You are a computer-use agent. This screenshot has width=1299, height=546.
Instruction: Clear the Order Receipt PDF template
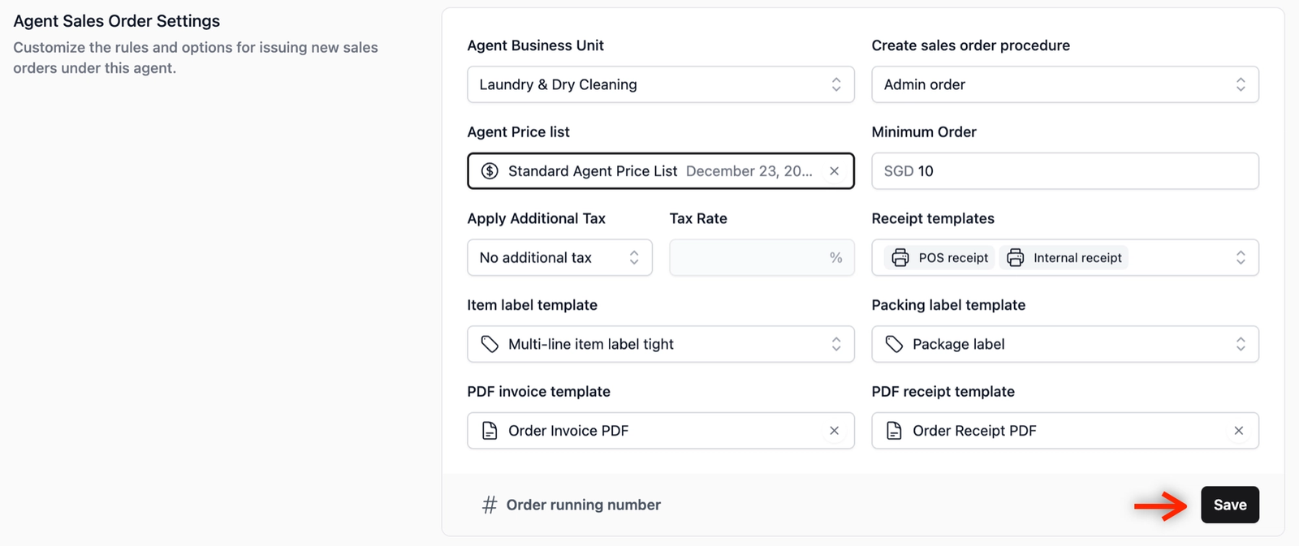(x=1238, y=431)
